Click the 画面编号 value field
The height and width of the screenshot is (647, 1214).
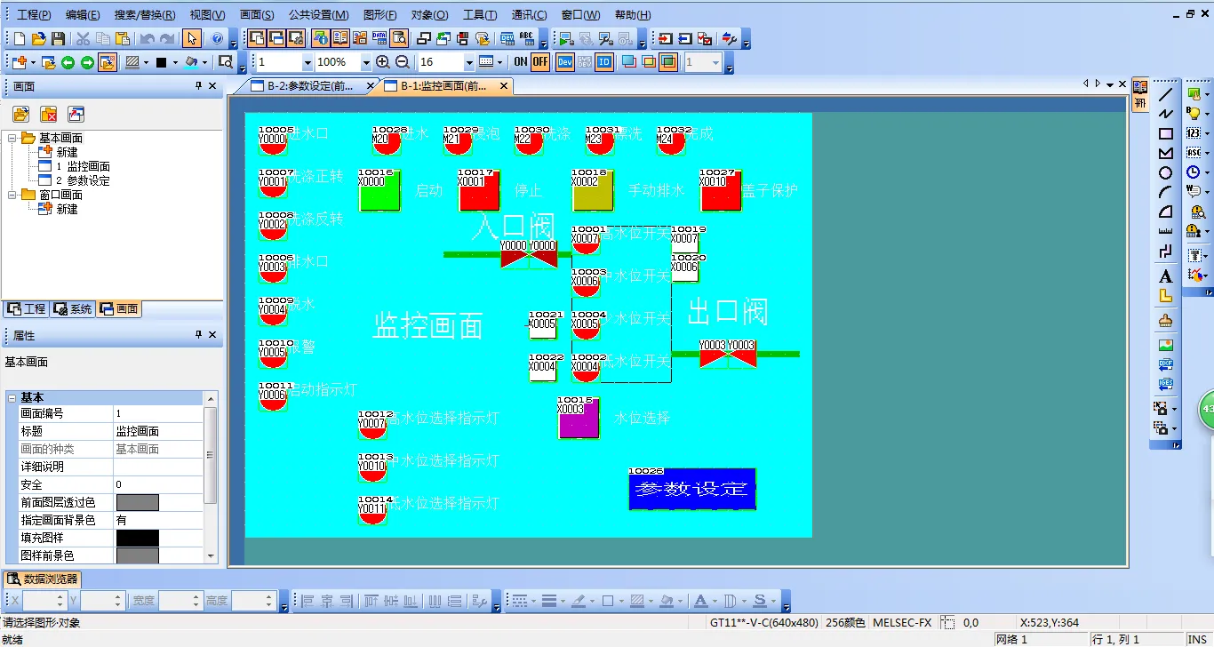click(158, 413)
